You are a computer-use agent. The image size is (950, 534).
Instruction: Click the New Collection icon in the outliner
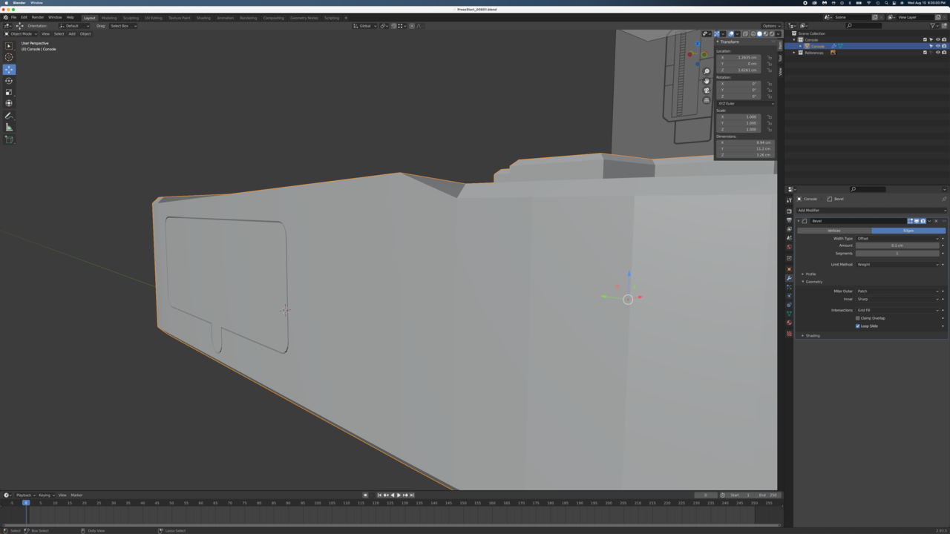945,25
